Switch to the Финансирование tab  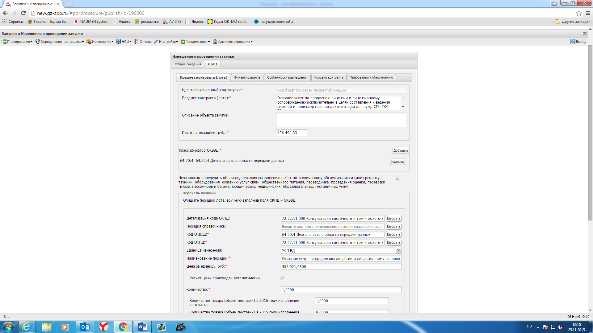(x=247, y=77)
